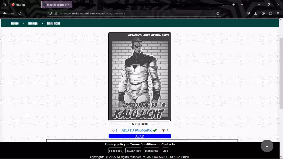Click the scroll-to-top arrow button
The height and width of the screenshot is (159, 283).
267,146
